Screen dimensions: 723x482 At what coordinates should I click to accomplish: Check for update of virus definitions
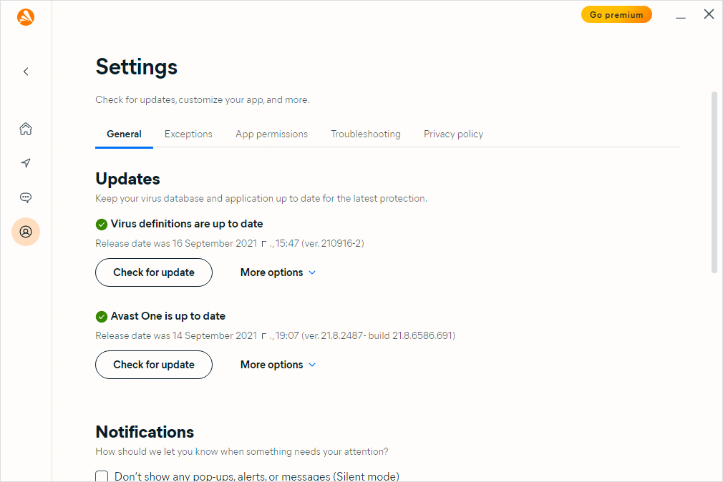coord(154,272)
